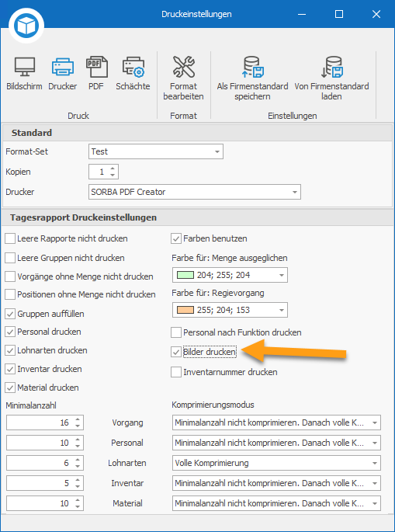395x532 pixels.
Task: Uncheck the Bilder drucken checkbox
Action: pyautogui.click(x=176, y=352)
